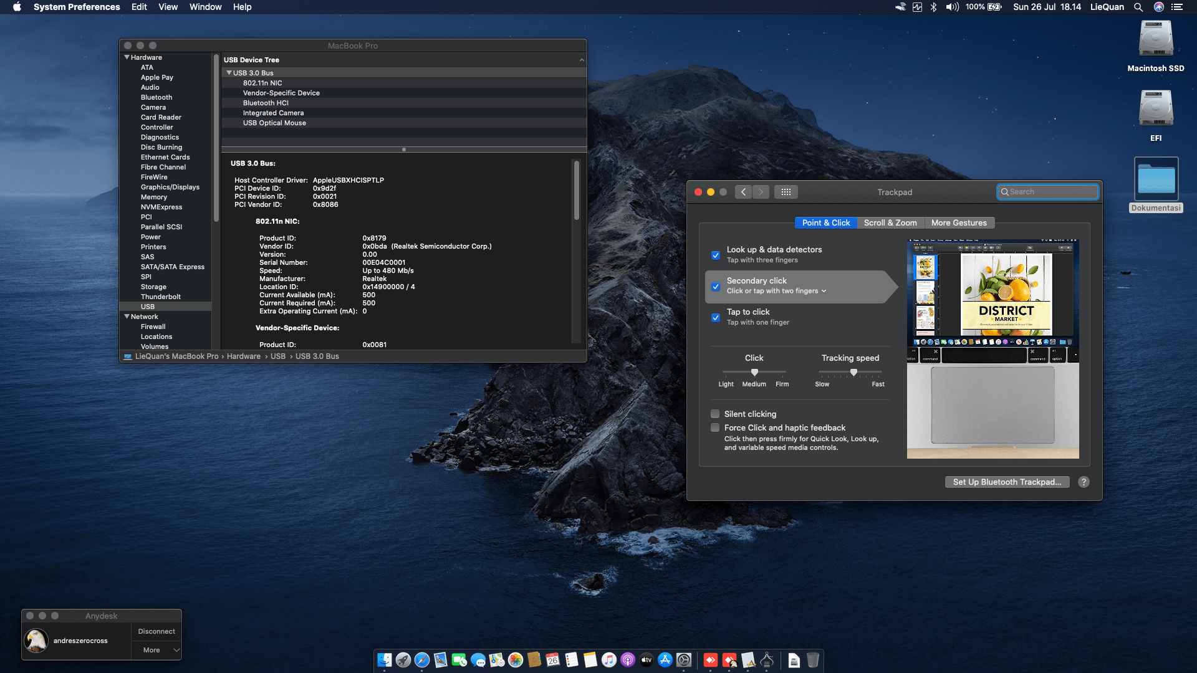Switch to Scroll & Zoom tab
The width and height of the screenshot is (1197, 673).
click(x=890, y=222)
